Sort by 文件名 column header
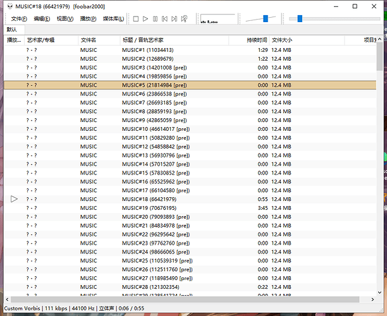The width and height of the screenshot is (387, 316). tap(99, 40)
